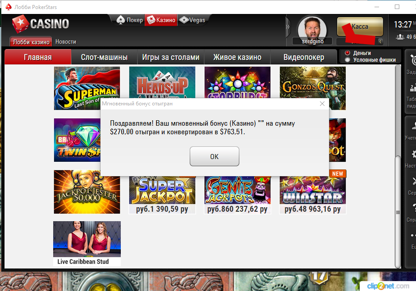Select the Деньги radio button
The image size is (416, 291).
[x=347, y=53]
